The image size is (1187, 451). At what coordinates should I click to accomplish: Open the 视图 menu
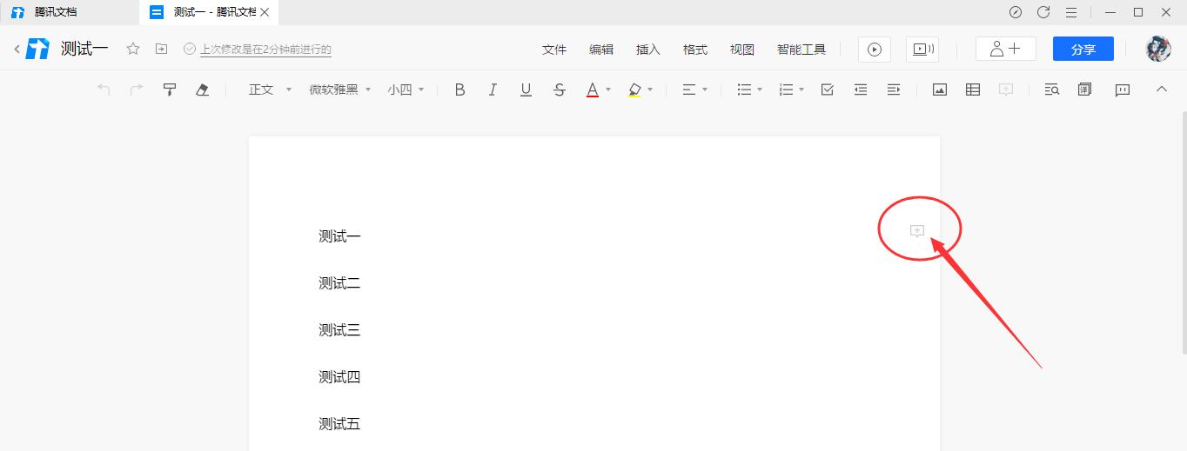pos(742,50)
